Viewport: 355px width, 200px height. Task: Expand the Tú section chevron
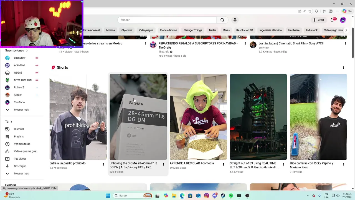point(11,122)
